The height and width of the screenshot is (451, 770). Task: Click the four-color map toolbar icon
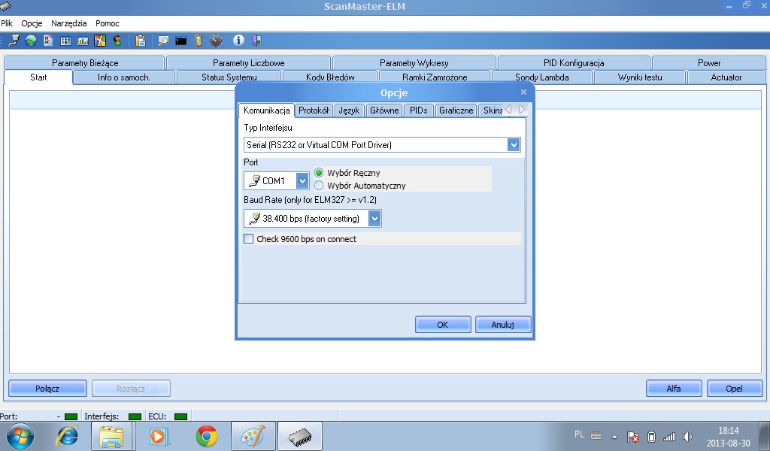(x=100, y=41)
